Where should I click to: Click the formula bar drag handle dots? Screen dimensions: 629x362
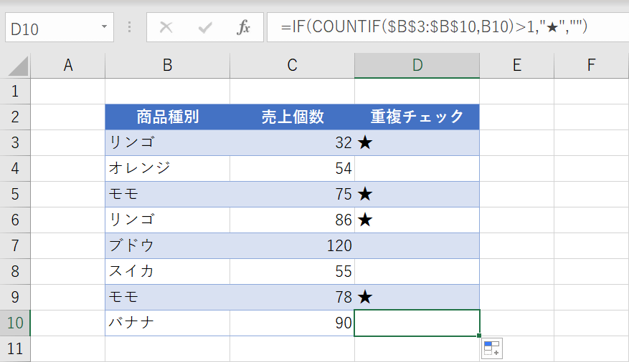130,27
